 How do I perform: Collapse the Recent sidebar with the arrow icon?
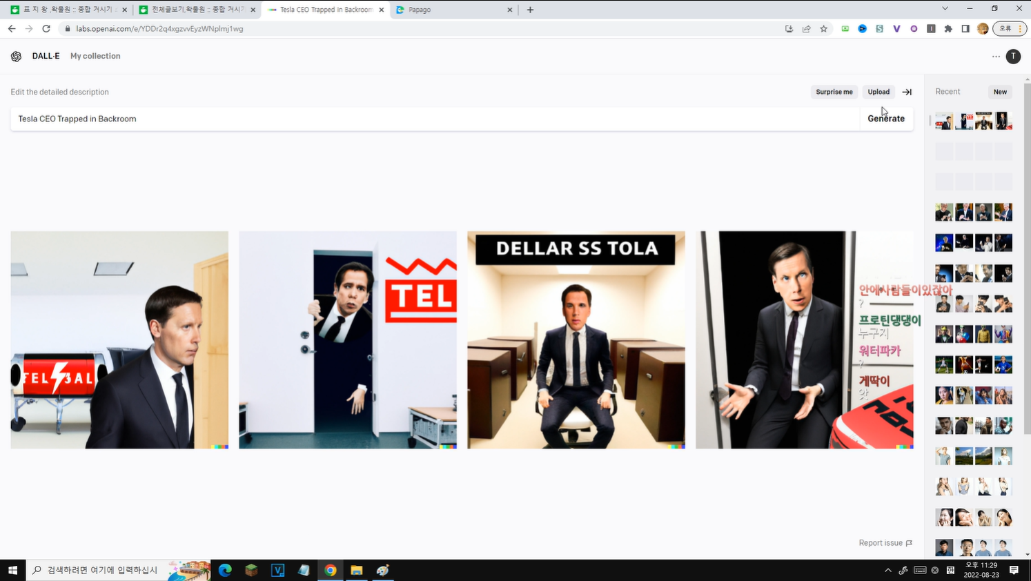[x=907, y=92]
